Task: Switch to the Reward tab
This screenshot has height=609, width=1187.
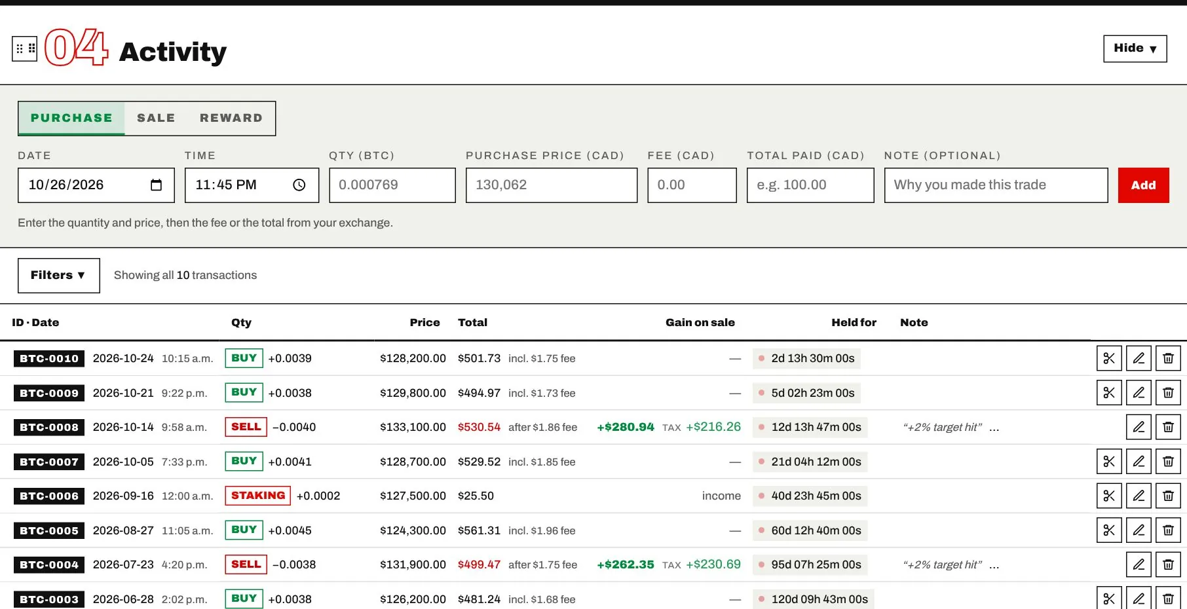Action: (231, 118)
